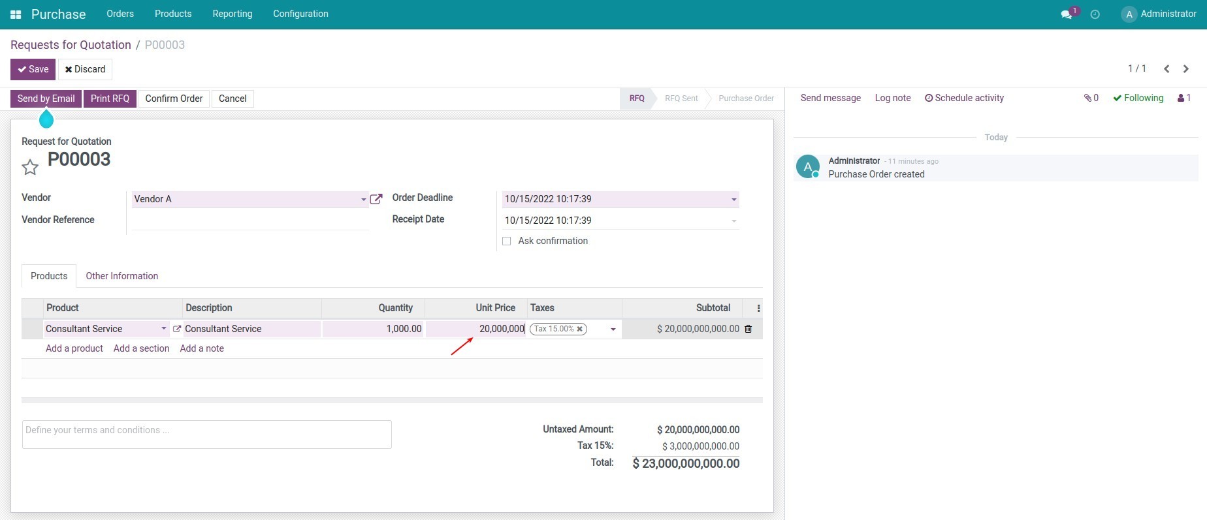Image resolution: width=1207 pixels, height=520 pixels.
Task: Open the column options kebab icon
Action: [x=758, y=308]
